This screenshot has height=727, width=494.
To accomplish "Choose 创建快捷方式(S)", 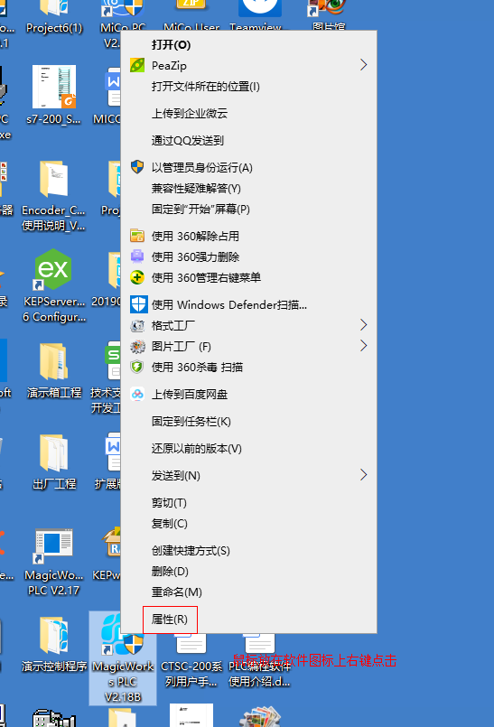I will click(191, 550).
